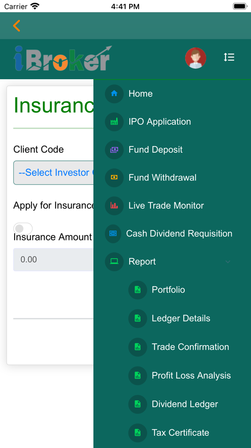Open the Dividend Ledger report

[185, 404]
